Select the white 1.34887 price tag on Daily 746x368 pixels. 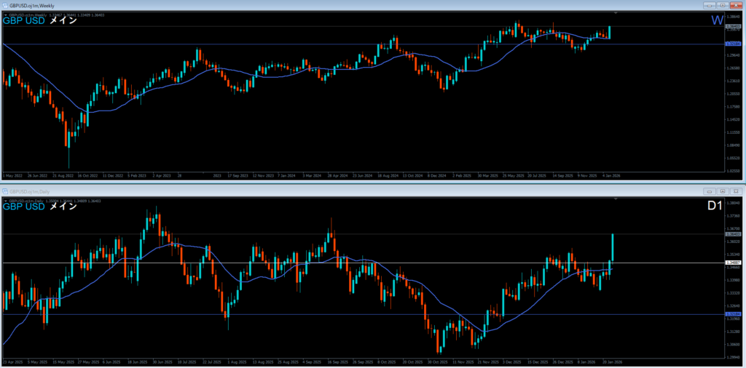tap(734, 263)
